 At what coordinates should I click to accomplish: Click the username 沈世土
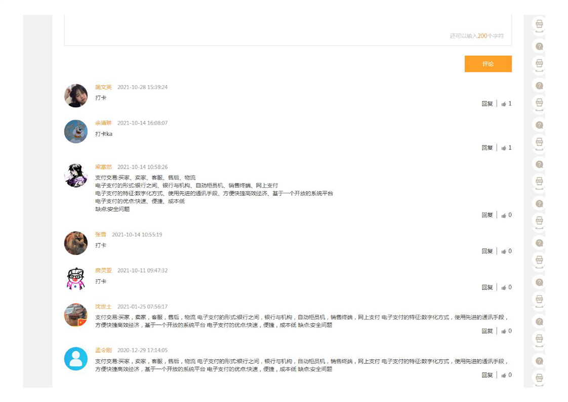coord(103,307)
